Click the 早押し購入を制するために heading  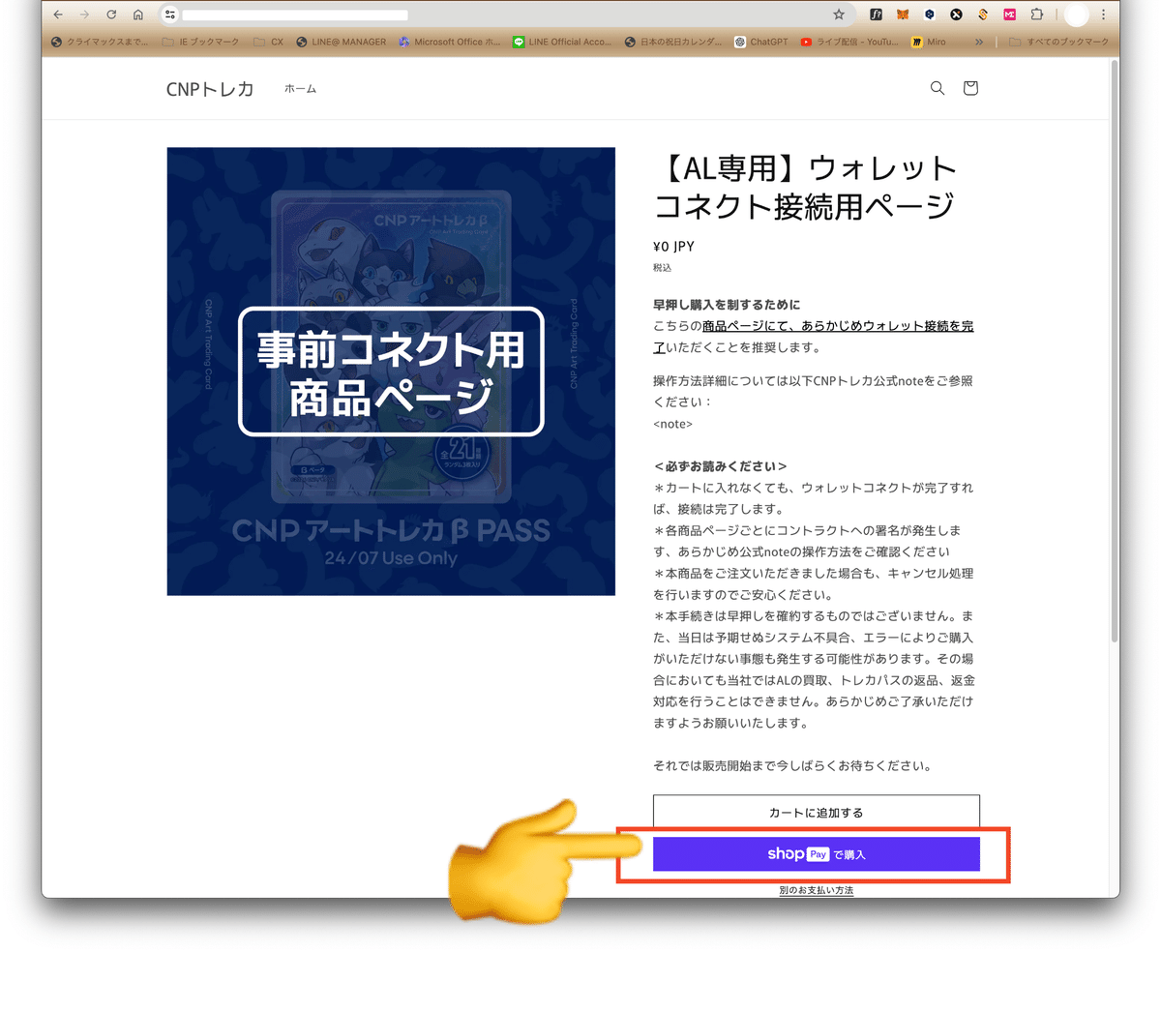point(727,305)
